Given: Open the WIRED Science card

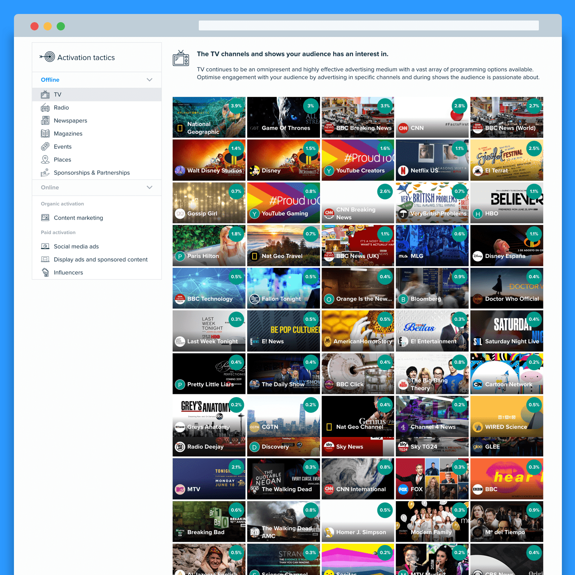Looking at the screenshot, I should [x=507, y=416].
